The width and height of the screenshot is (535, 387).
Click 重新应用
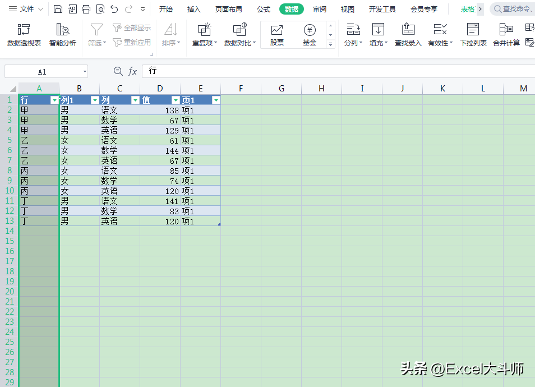click(x=132, y=42)
